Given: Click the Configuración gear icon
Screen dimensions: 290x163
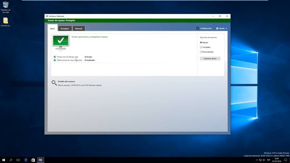Looking at the screenshot, I should [198, 28].
